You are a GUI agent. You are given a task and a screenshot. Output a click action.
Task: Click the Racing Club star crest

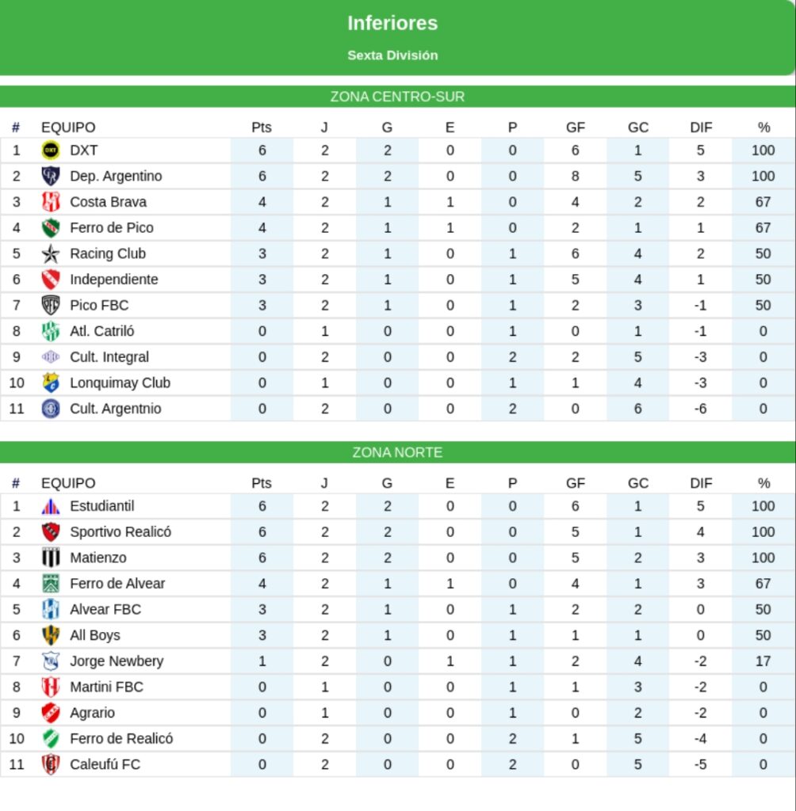(x=51, y=253)
